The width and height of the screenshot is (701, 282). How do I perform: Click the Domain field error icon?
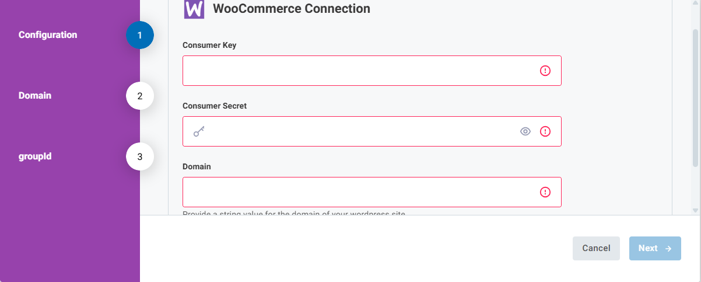(x=545, y=192)
